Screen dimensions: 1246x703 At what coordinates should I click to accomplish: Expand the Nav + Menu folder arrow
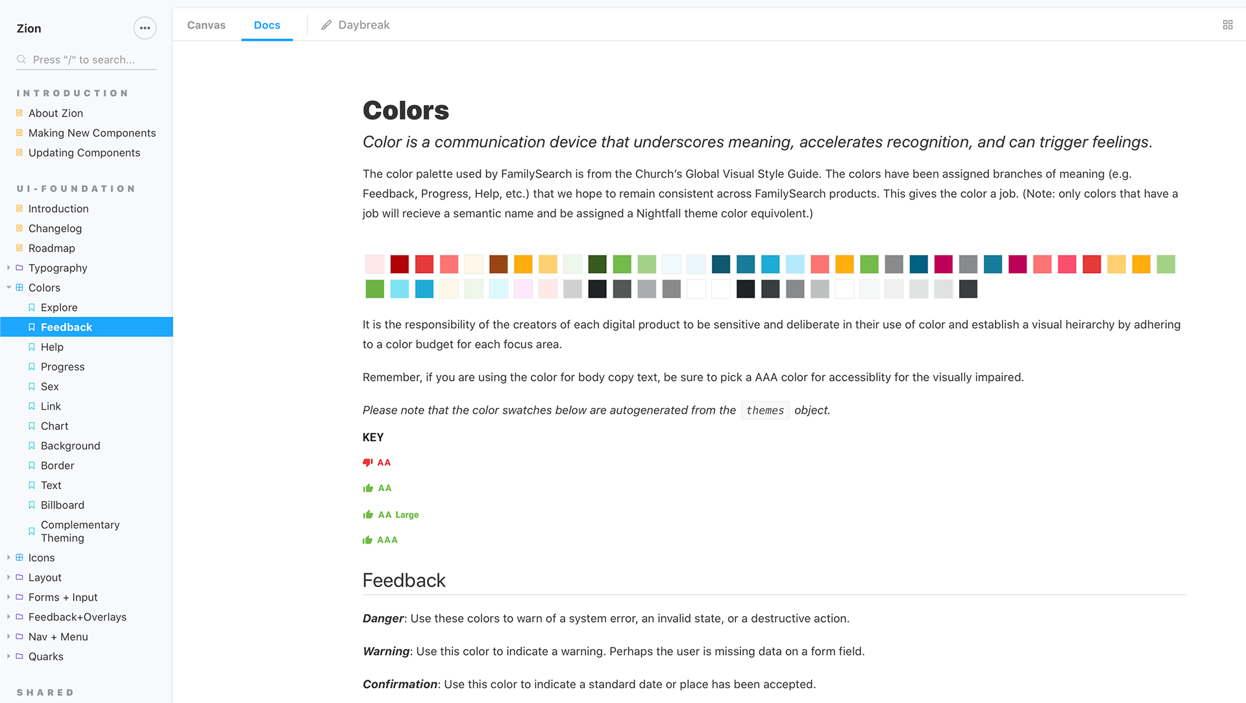click(x=8, y=637)
